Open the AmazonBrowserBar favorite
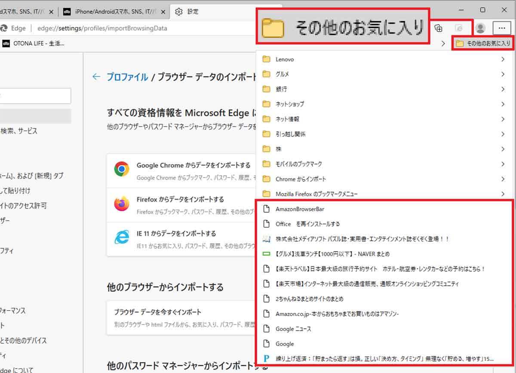Viewport: 516px width, 373px height. [385, 209]
